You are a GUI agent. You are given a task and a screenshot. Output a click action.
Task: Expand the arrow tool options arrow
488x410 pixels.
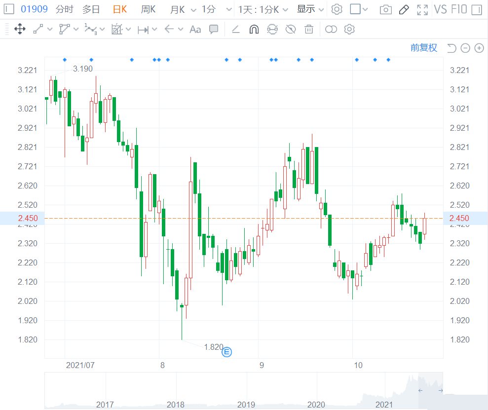click(x=181, y=29)
